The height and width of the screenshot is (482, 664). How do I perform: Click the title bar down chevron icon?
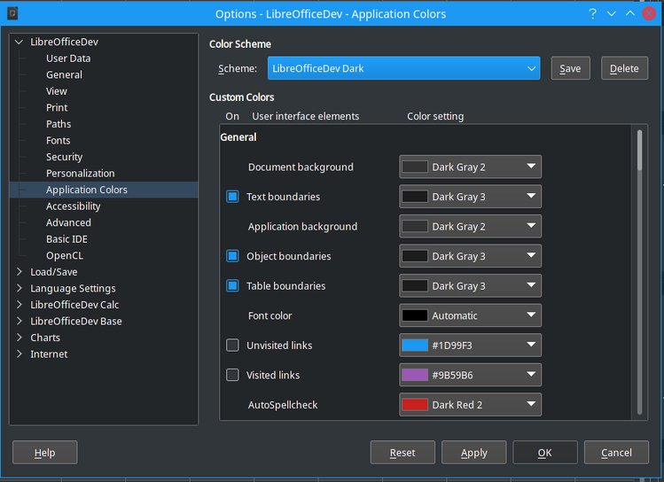pyautogui.click(x=612, y=13)
